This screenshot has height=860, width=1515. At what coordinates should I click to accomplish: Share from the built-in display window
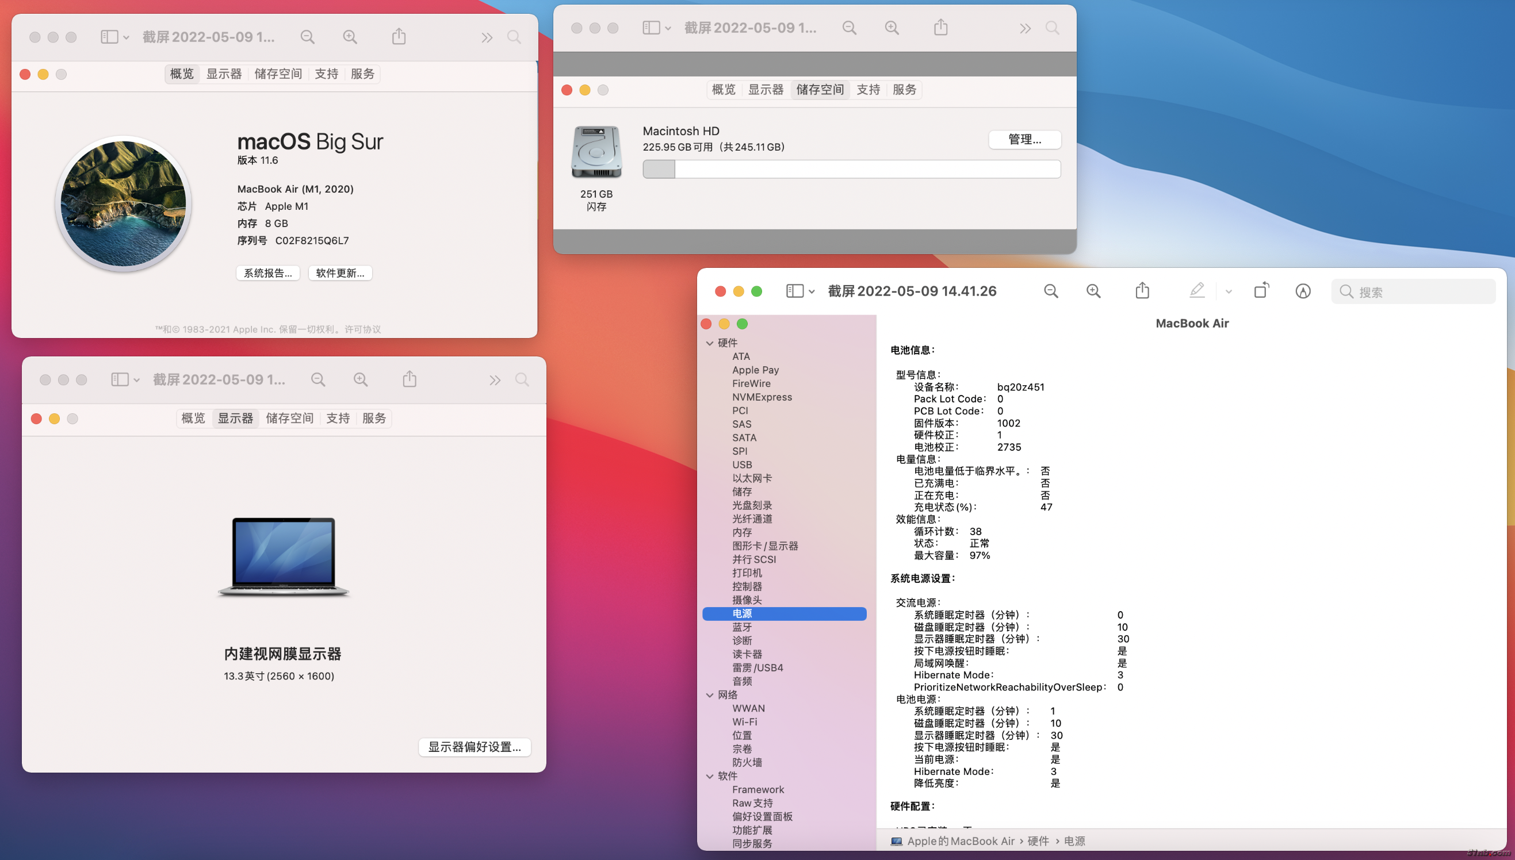click(x=410, y=379)
